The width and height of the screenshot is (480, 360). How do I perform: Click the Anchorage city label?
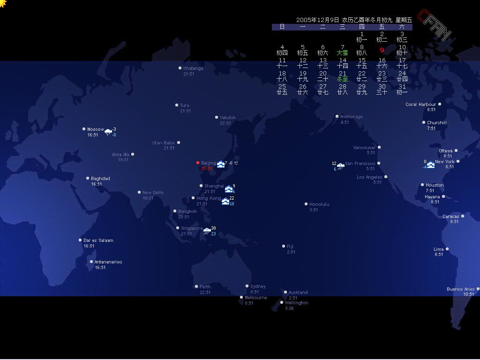click(351, 117)
